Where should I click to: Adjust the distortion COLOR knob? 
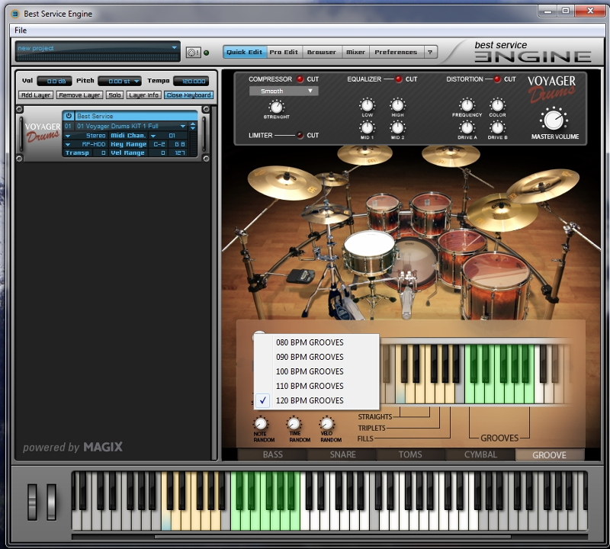pos(497,105)
